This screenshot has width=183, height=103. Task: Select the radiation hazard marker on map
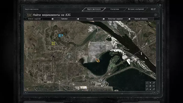click(x=98, y=60)
